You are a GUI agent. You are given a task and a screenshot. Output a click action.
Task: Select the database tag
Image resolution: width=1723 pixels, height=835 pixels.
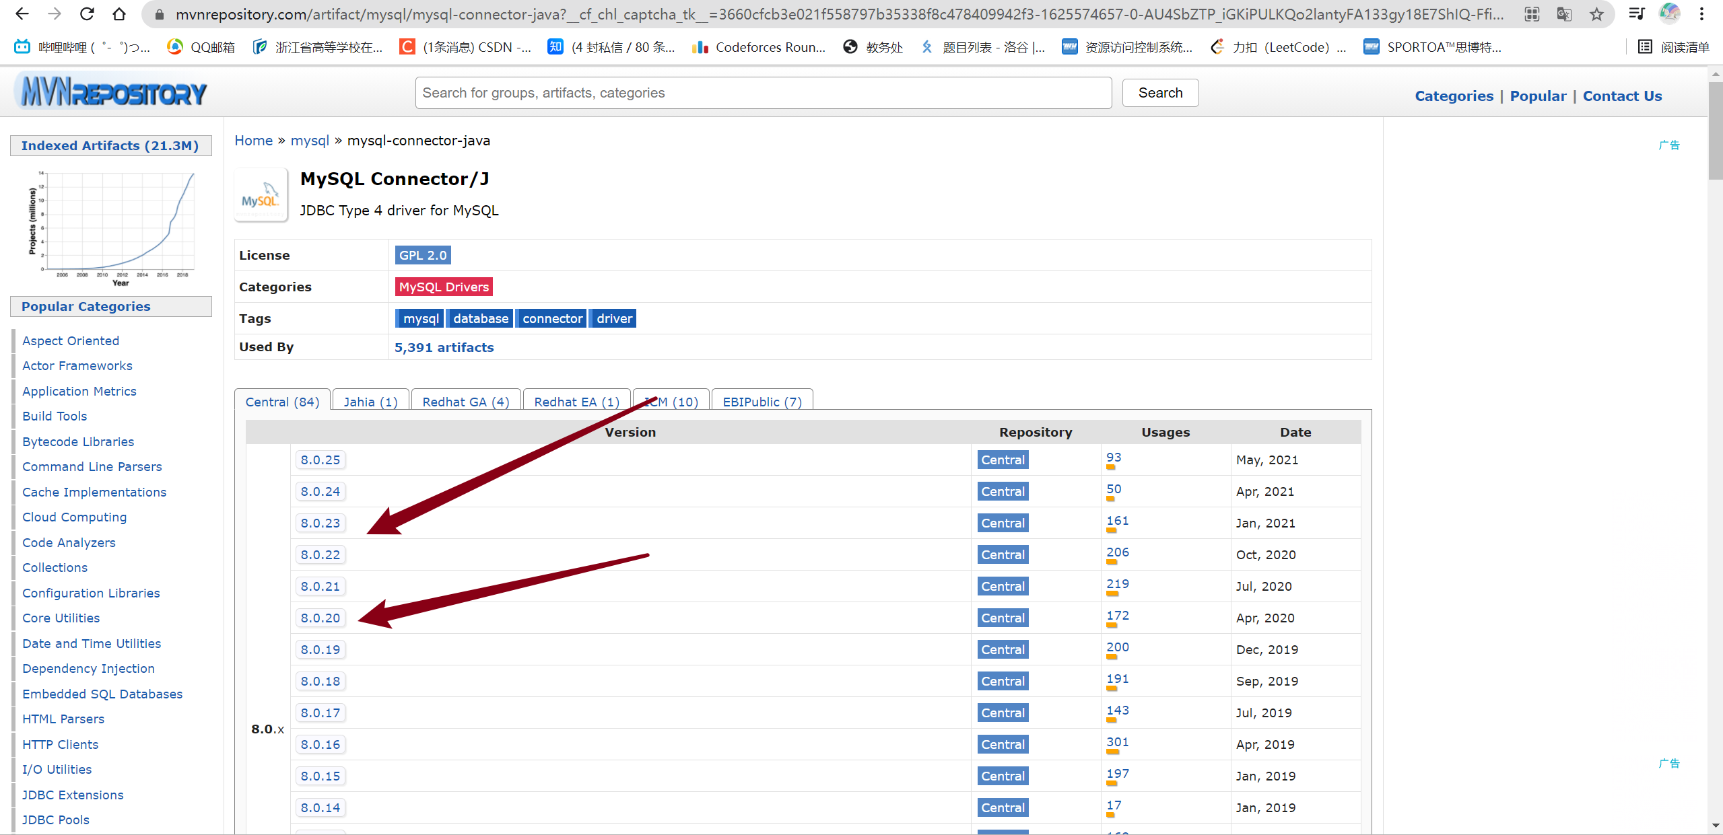(481, 318)
